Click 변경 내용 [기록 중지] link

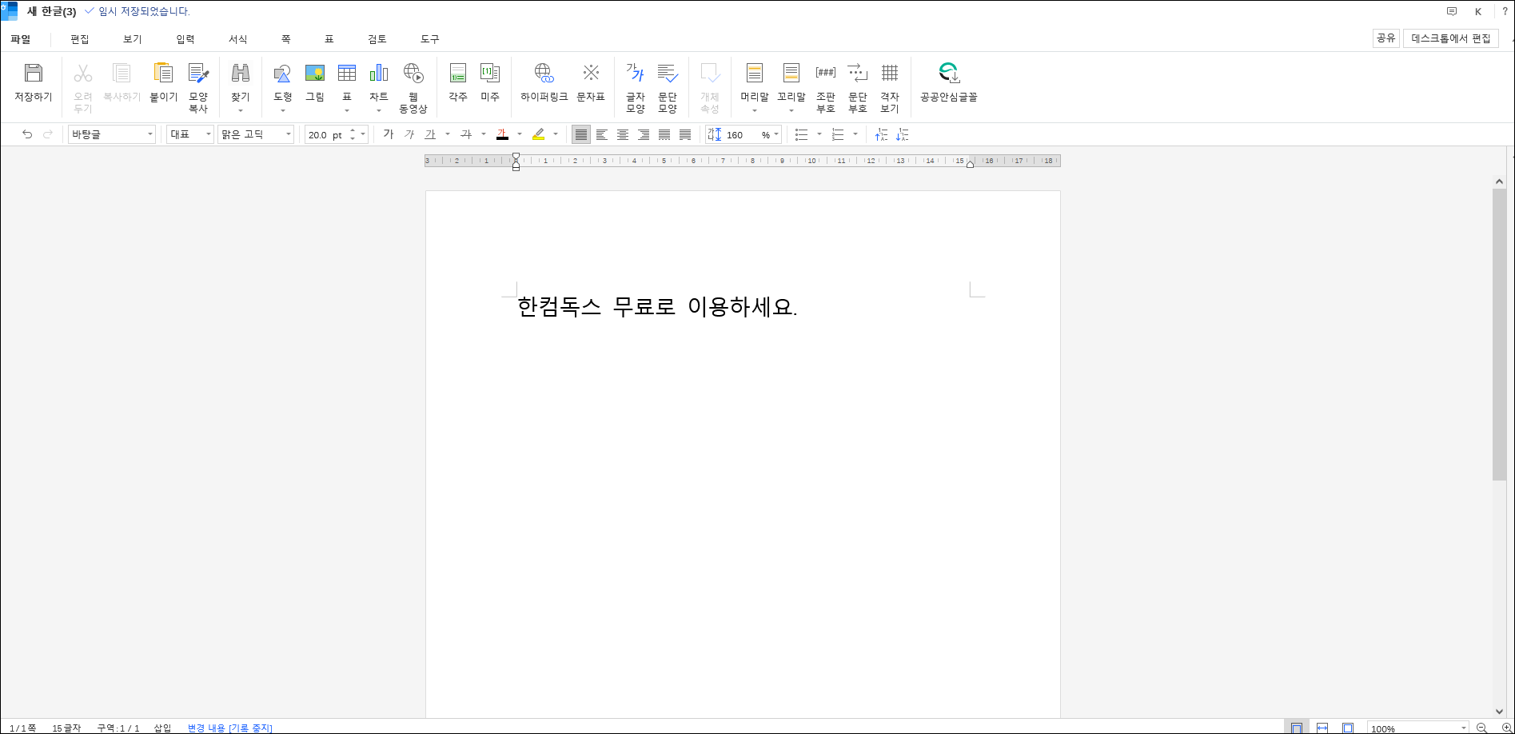pyautogui.click(x=230, y=728)
